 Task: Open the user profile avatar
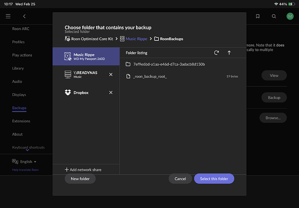coord(290,16)
